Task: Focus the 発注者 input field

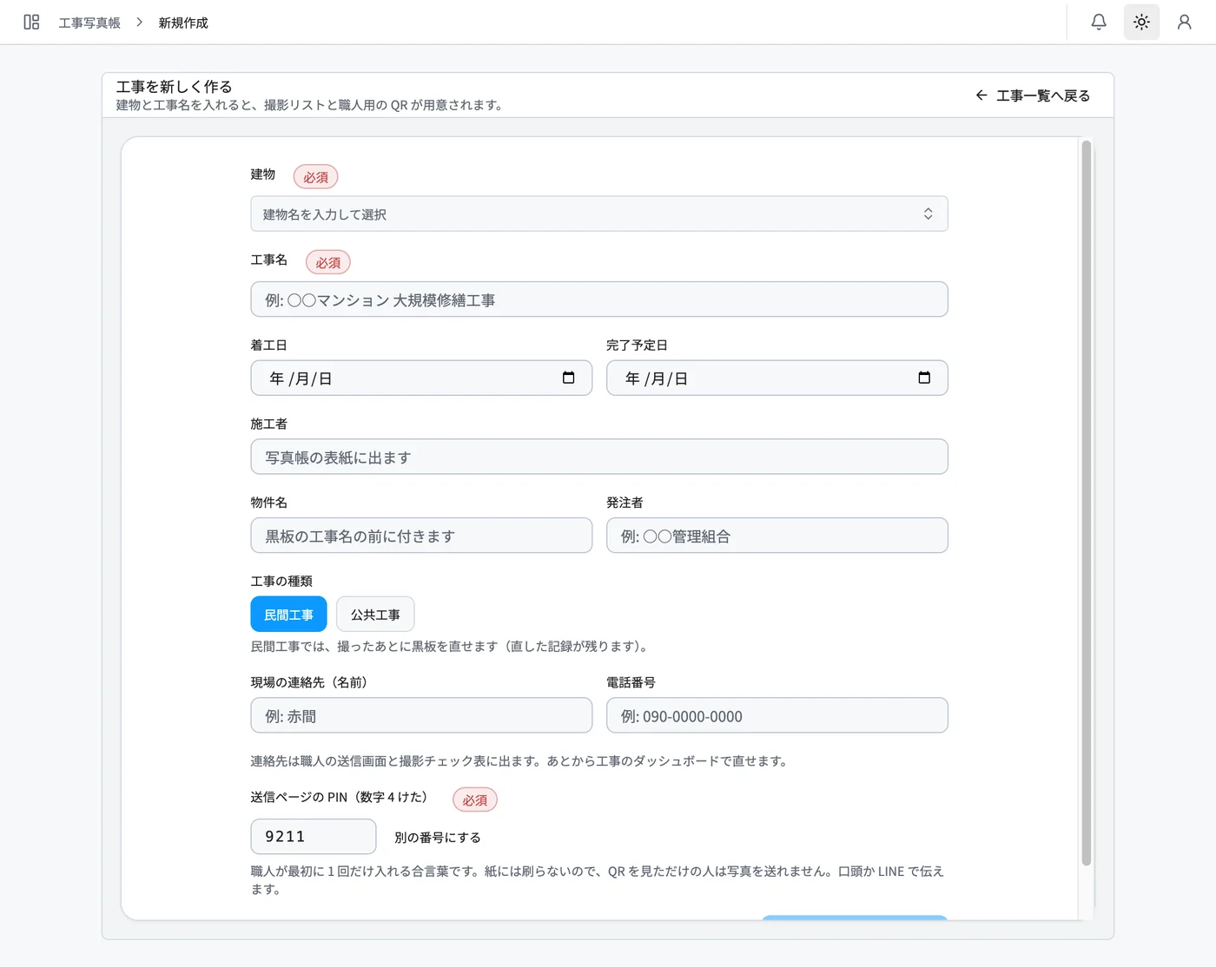Action: (777, 536)
